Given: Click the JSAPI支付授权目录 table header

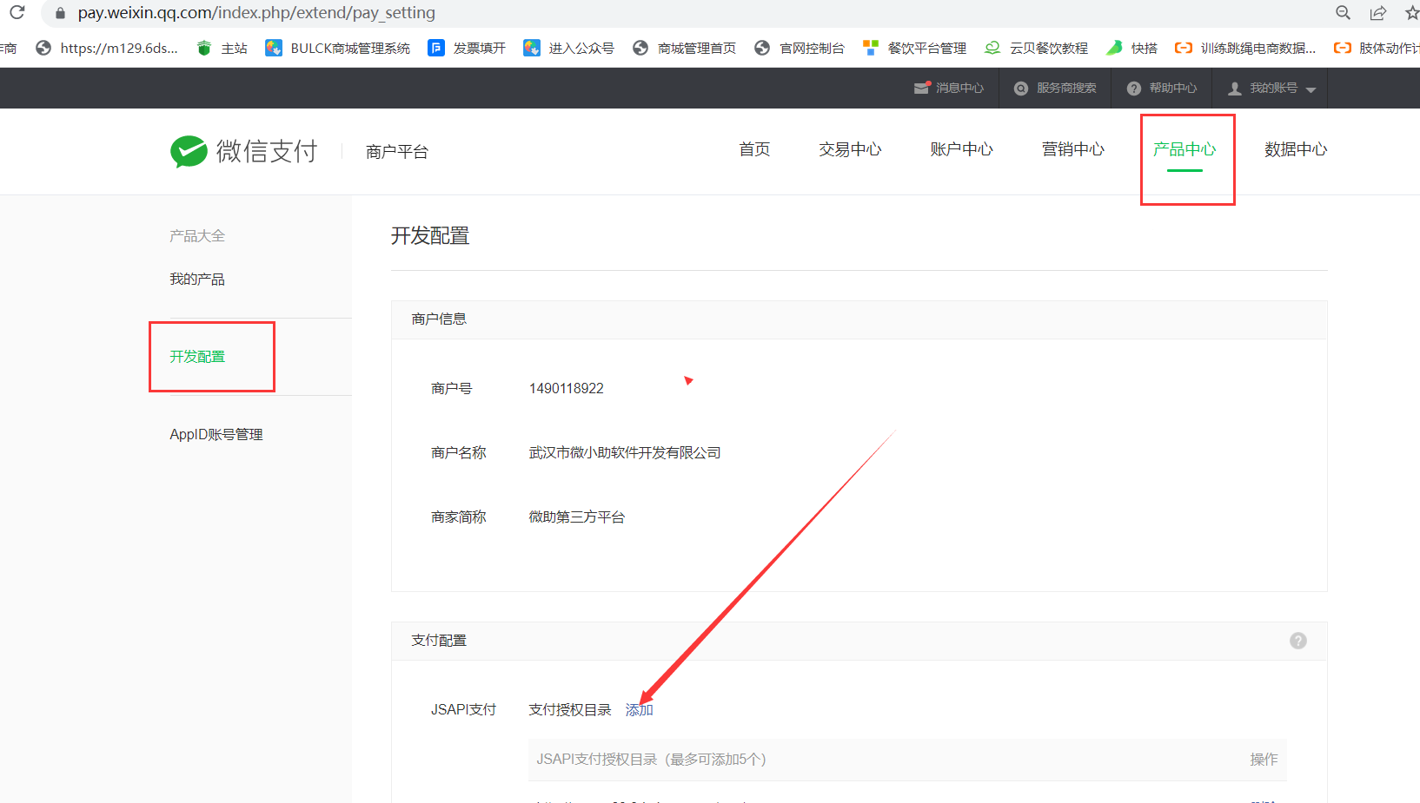Looking at the screenshot, I should click(x=651, y=759).
